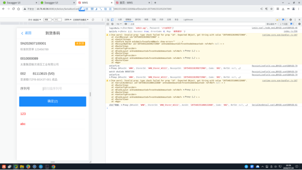Click the red '123' scanned serial entry

click(23, 114)
